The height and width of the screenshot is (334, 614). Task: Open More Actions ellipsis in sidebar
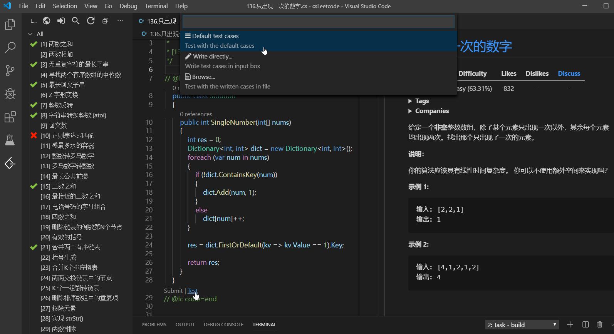pos(120,21)
